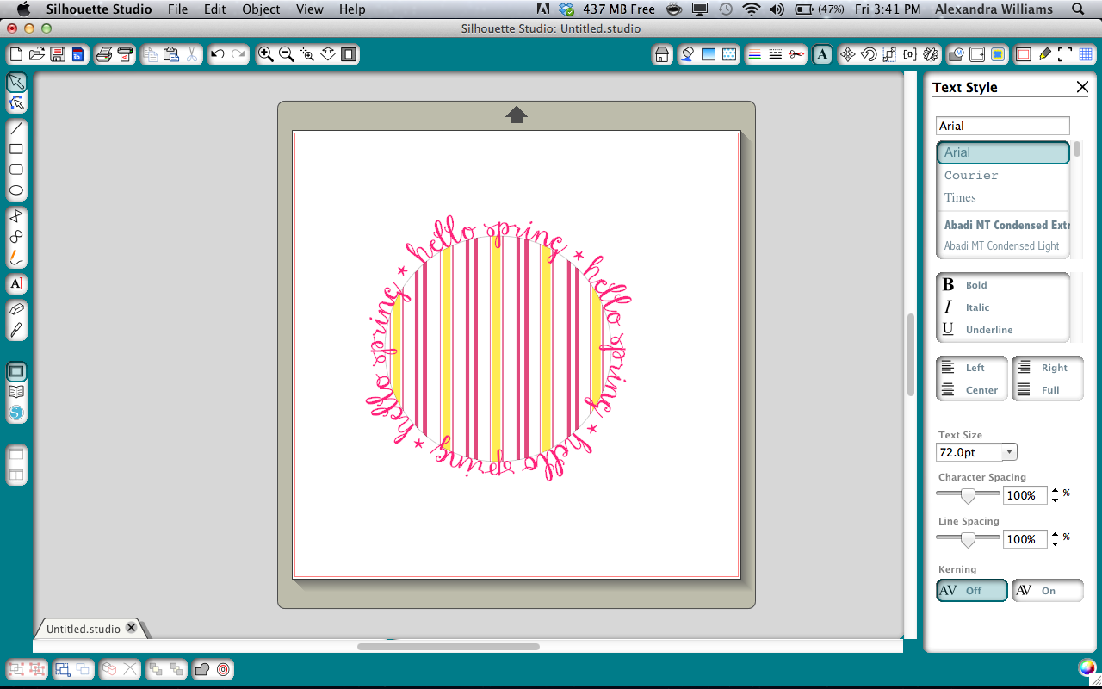Image resolution: width=1102 pixels, height=689 pixels.
Task: Select the Line drawing tool
Action: [16, 128]
